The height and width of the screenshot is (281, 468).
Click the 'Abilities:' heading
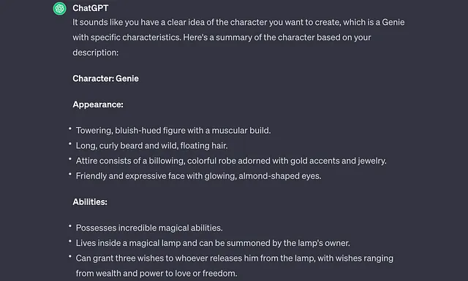coord(90,201)
